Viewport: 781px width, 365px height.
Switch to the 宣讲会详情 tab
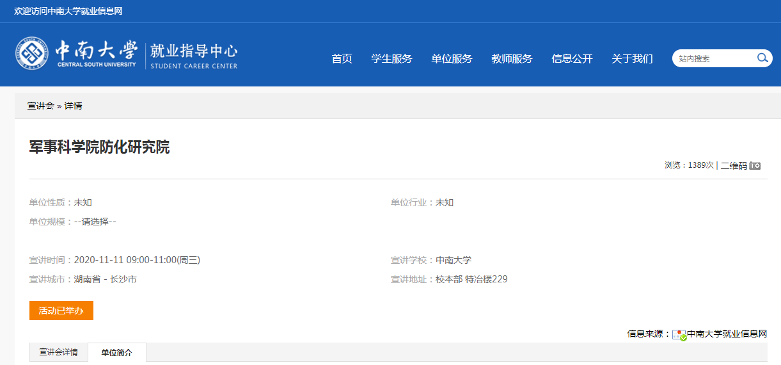pyautogui.click(x=59, y=352)
